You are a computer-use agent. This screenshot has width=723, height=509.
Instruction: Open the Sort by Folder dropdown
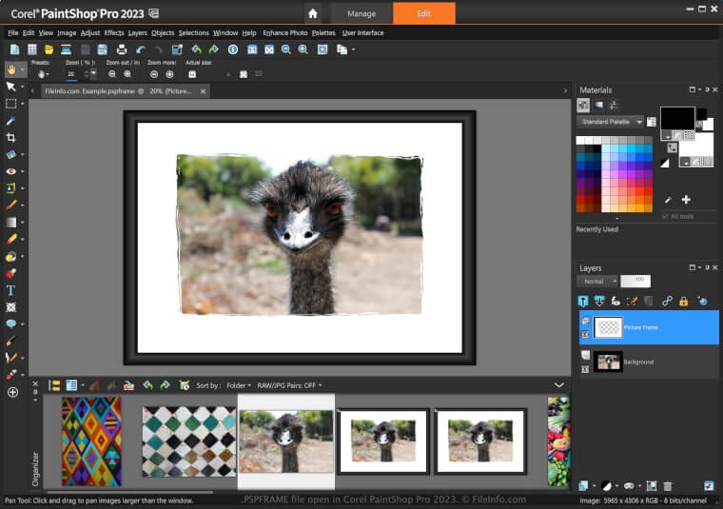[x=239, y=385]
